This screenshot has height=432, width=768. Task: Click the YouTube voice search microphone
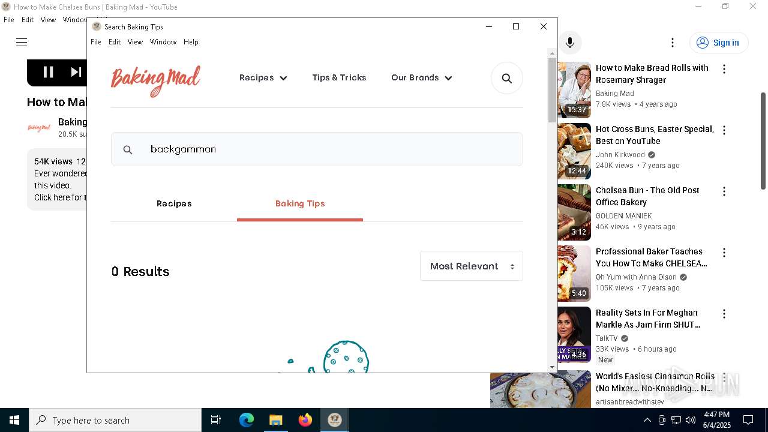(570, 43)
